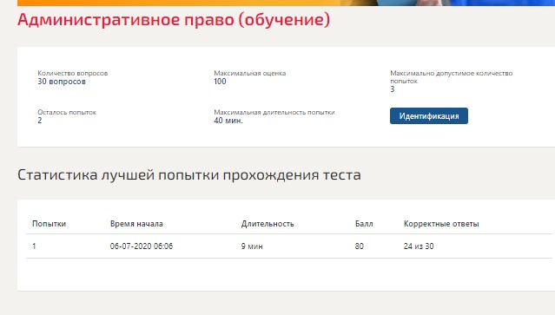This screenshot has width=555, height=315.
Task: Select attempt number 1 in the table
Action: coord(34,246)
